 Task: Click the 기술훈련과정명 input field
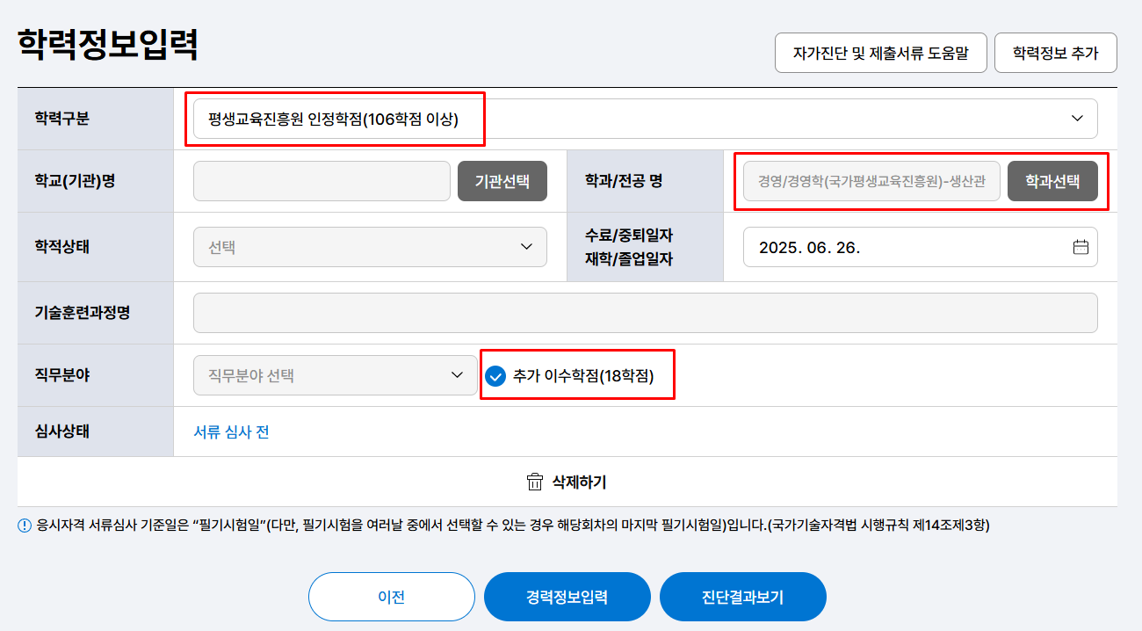pyautogui.click(x=646, y=313)
